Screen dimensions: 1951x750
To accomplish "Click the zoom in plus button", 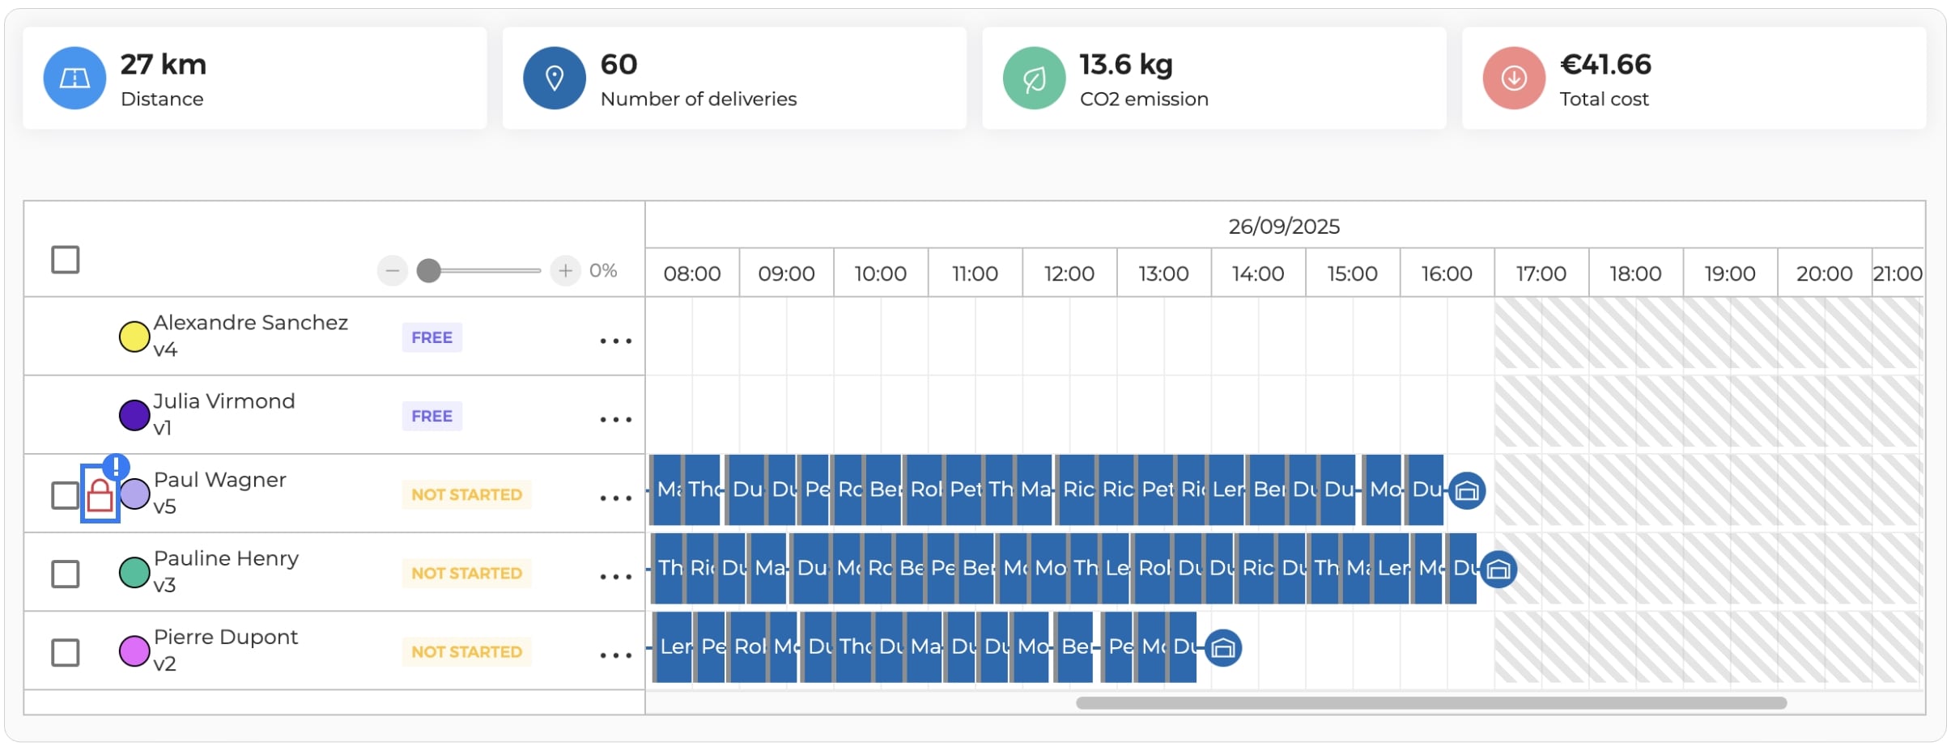I will (x=565, y=270).
